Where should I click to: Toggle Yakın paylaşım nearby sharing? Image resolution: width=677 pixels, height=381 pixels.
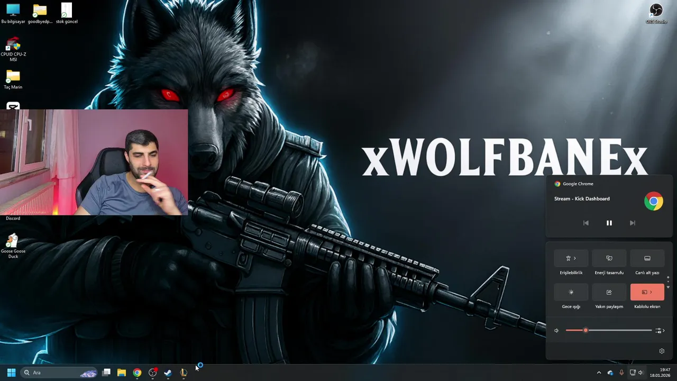[609, 292]
